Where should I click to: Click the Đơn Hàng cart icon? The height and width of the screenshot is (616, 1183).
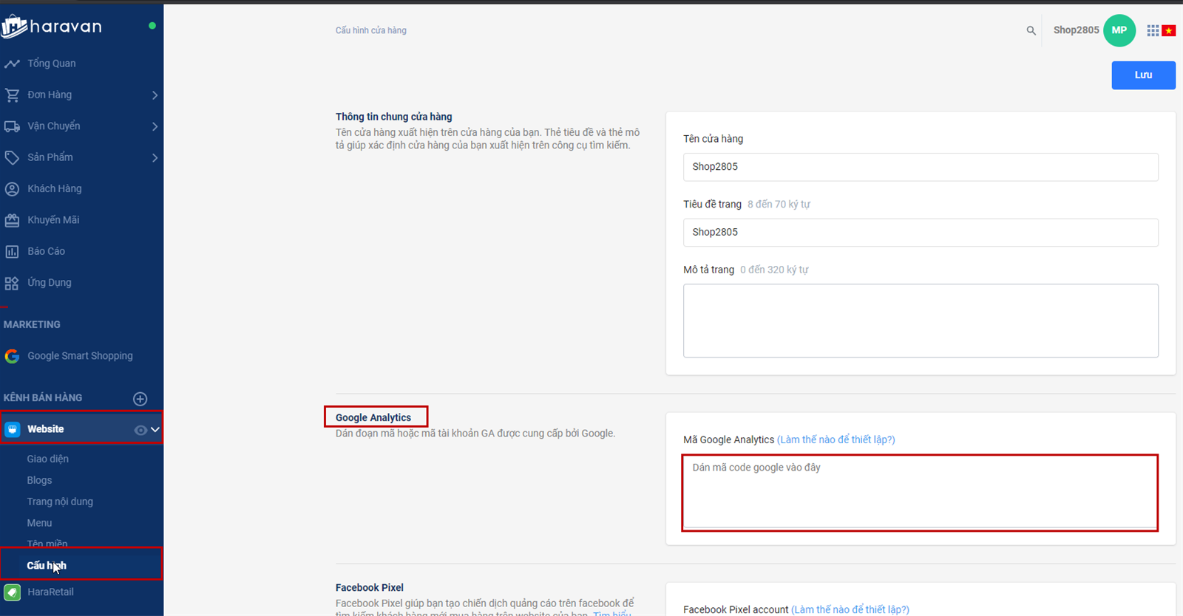[x=12, y=95]
